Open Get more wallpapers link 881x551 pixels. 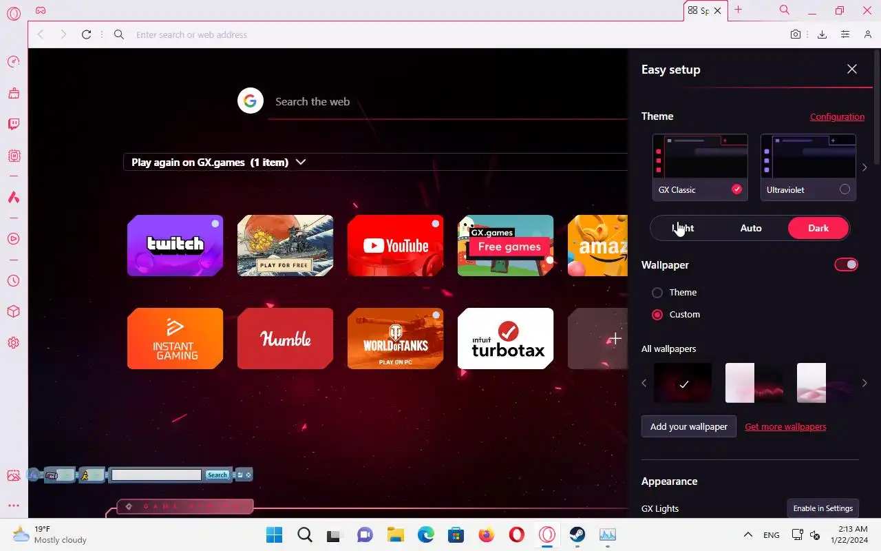click(785, 426)
